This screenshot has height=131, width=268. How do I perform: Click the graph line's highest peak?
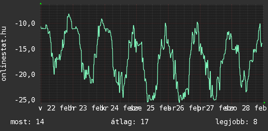coord(69,14)
